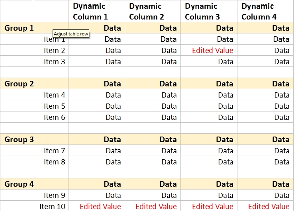The image size is (298, 211).
Task: Click Item 8's Data cell in Dynamic Column 1
Action: coord(113,162)
